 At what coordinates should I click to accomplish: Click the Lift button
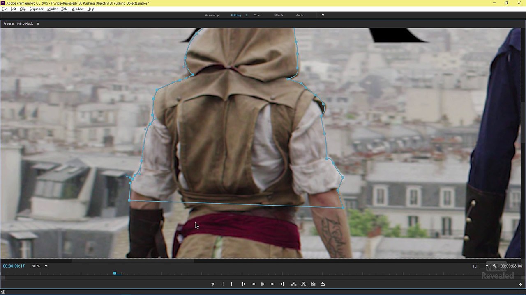[x=294, y=284]
